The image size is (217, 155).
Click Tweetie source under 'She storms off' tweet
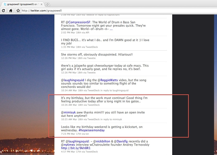click(x=91, y=58)
